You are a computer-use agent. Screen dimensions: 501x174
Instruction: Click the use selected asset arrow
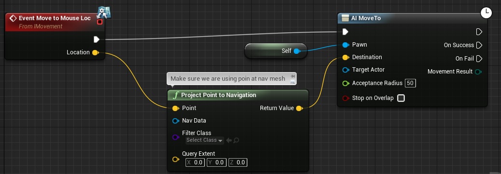click(x=229, y=140)
